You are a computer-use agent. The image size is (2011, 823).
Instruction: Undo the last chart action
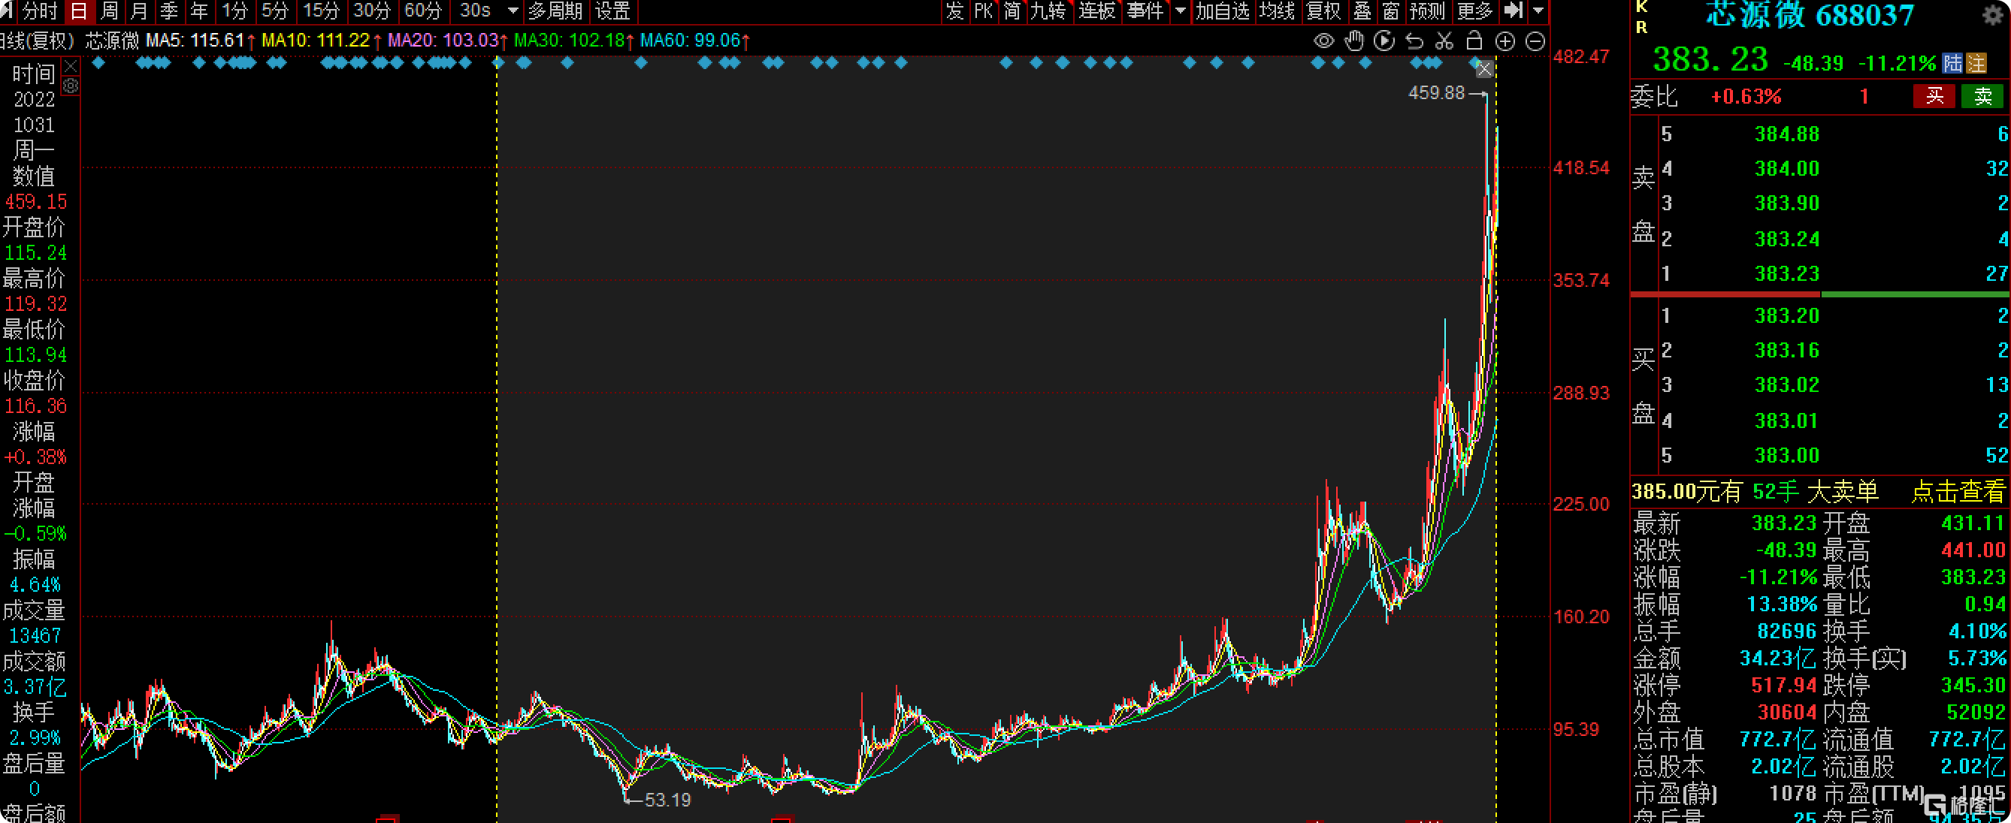click(1414, 41)
